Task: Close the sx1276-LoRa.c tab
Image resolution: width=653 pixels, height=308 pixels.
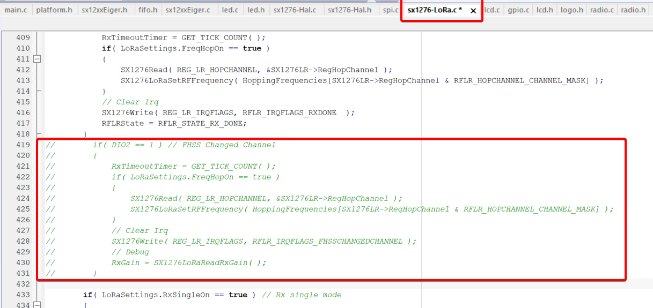Action: click(473, 11)
